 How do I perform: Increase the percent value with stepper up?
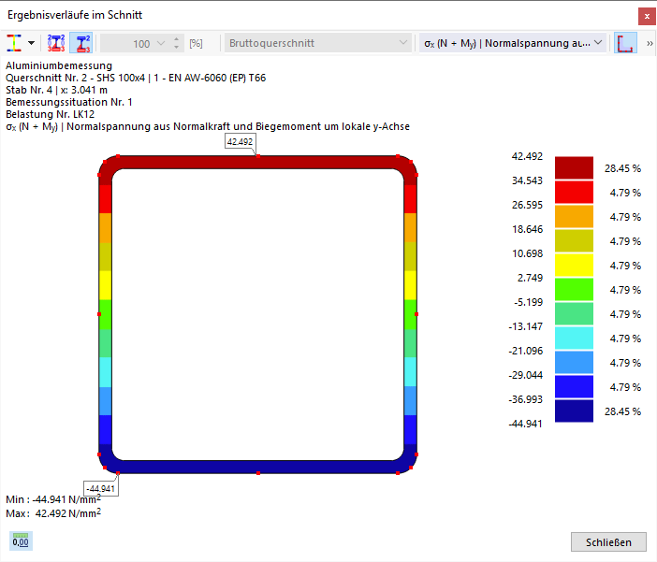[176, 39]
